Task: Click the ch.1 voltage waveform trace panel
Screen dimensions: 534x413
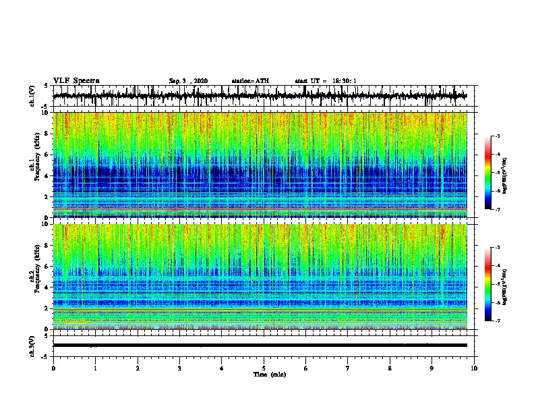Action: tap(263, 96)
